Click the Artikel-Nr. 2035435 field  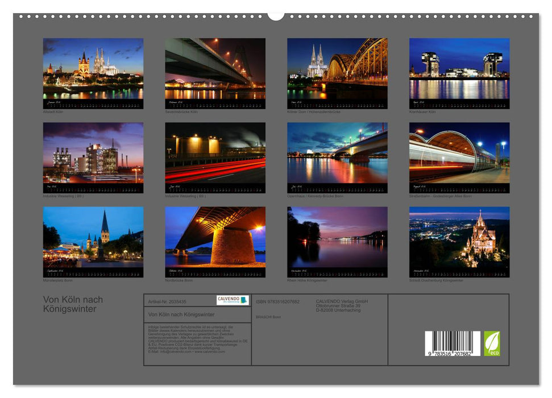[169, 301]
